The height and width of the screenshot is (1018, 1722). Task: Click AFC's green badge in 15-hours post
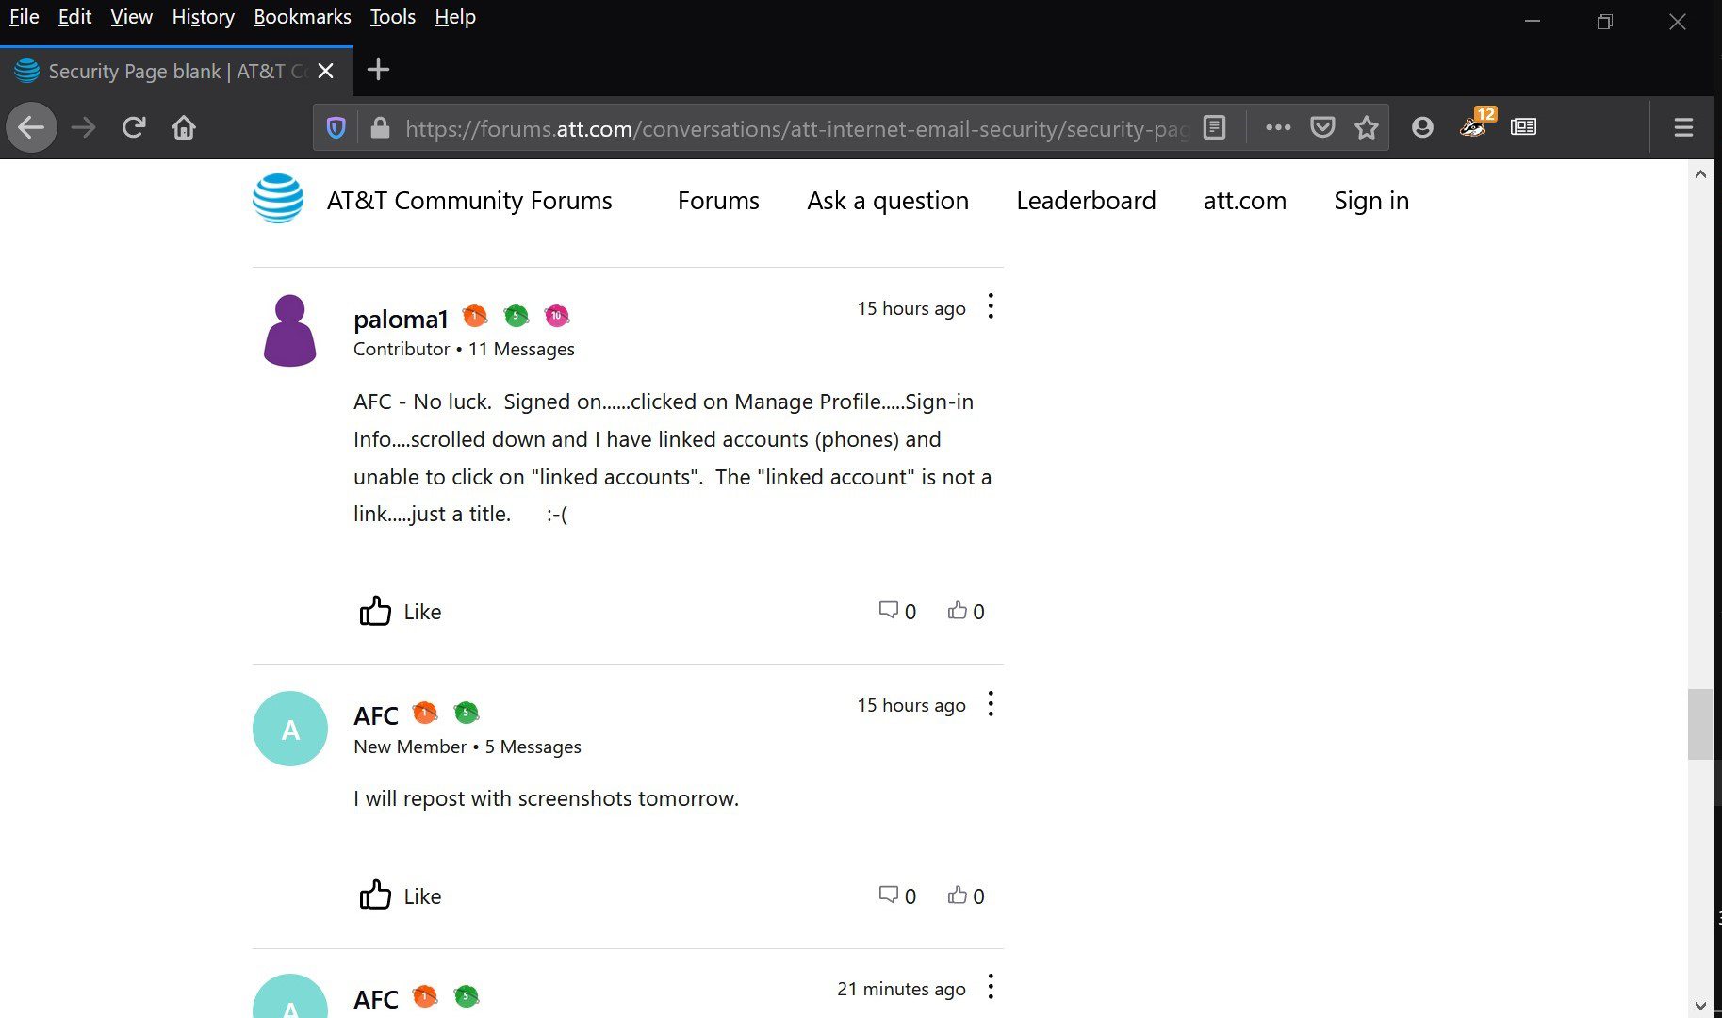click(466, 713)
